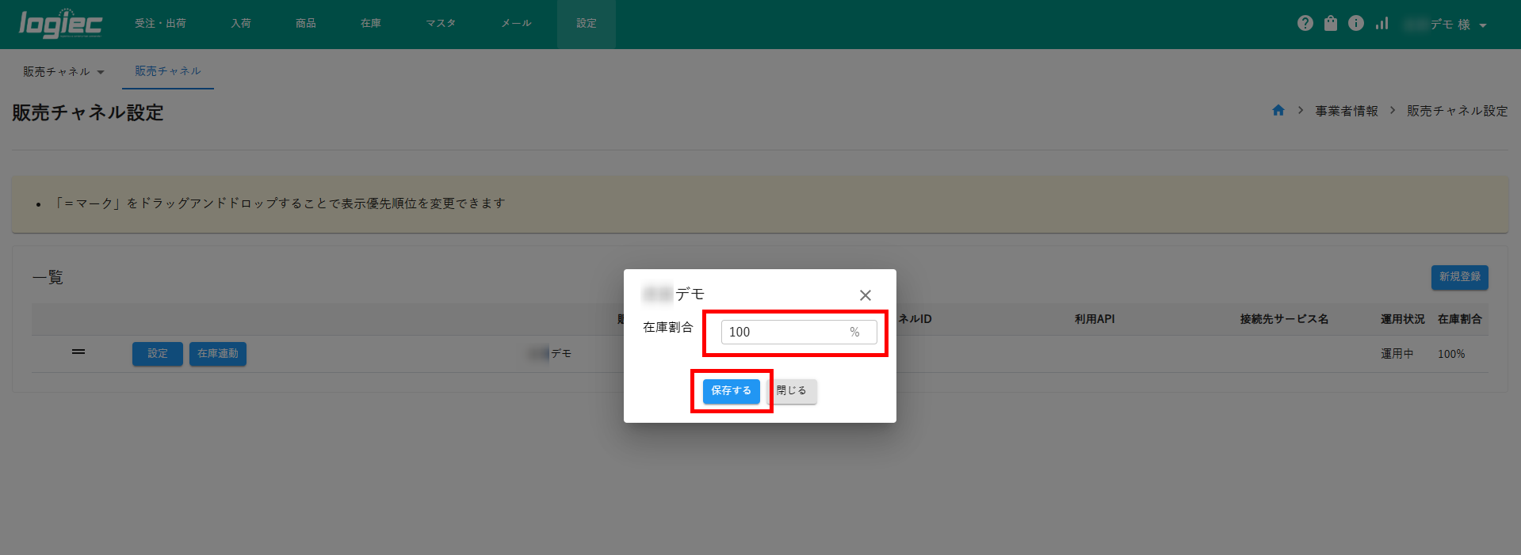Open the マスタ menu
Screen dimensions: 1521x555
click(441, 24)
